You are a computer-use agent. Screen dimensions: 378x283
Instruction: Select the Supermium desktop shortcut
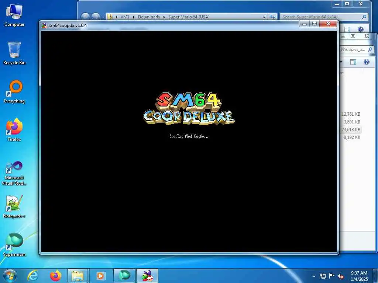click(14, 245)
